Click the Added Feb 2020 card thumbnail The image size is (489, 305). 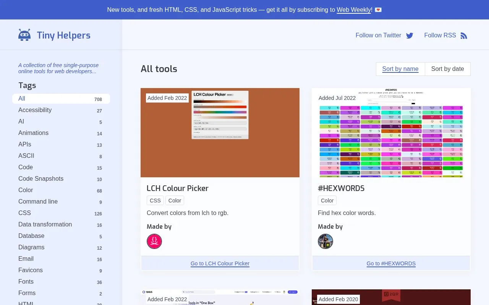[391, 297]
